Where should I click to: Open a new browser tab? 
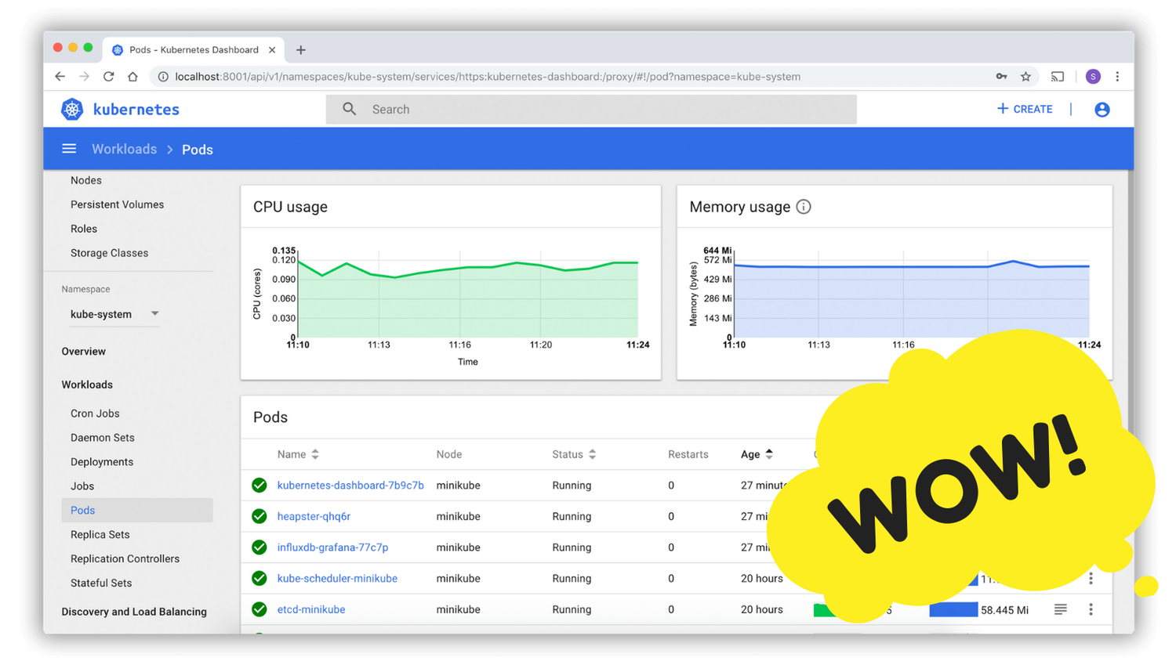(x=301, y=50)
